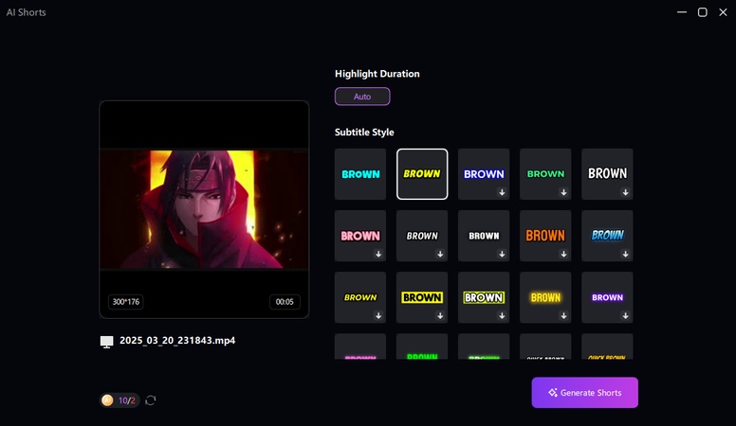Choose the blue slanted BROWN subtitle style
This screenshot has width=736, height=426.
607,236
